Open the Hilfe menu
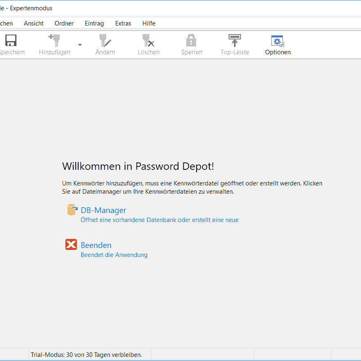This screenshot has height=361, width=361. pos(149,23)
